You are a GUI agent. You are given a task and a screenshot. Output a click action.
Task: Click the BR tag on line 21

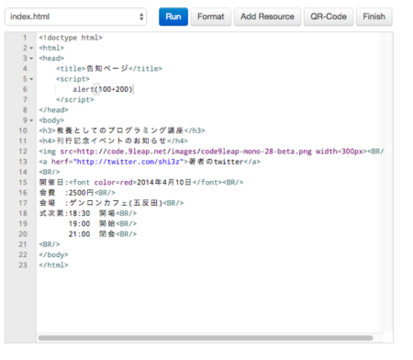click(49, 245)
